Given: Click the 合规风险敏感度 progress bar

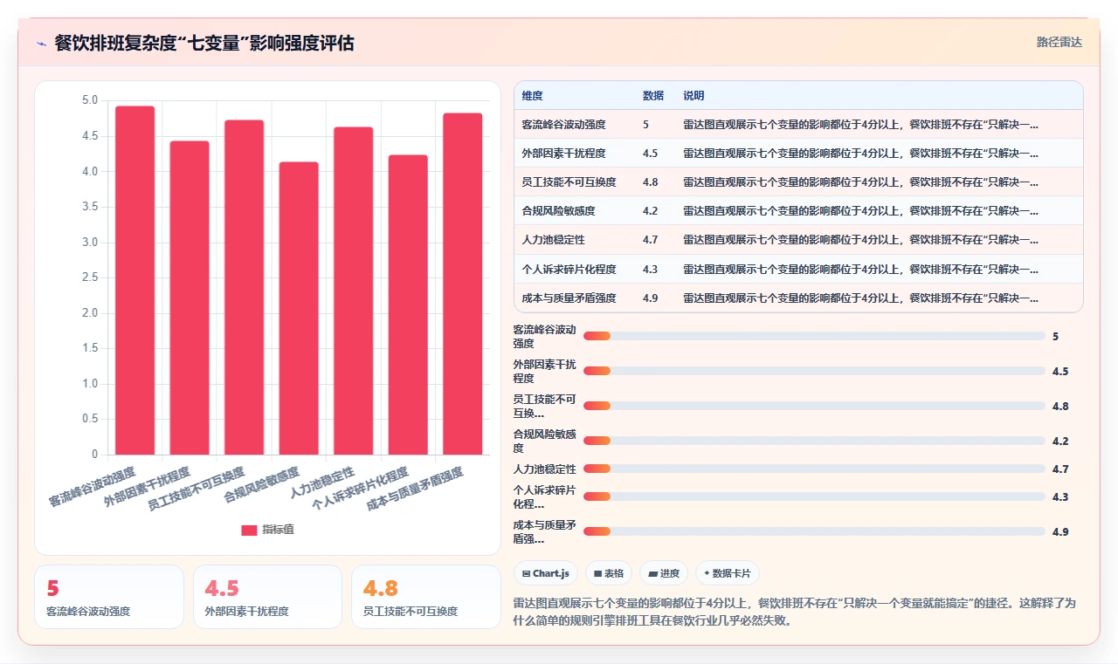Looking at the screenshot, I should 814,441.
